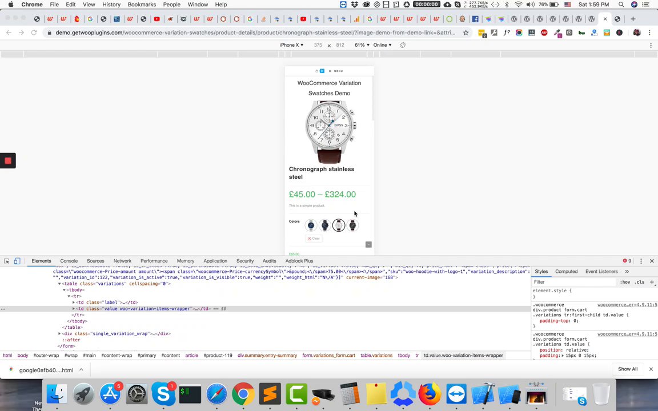Switch to the Console tab
Image resolution: width=658 pixels, height=411 pixels.
[x=69, y=261]
